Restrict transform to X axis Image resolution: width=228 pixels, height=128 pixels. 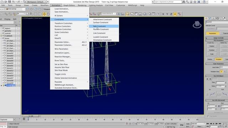pyautogui.click(x=163, y=14)
